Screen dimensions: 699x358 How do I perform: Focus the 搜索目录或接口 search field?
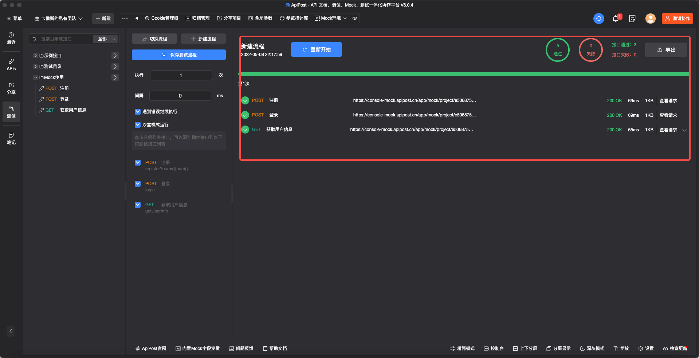point(62,39)
